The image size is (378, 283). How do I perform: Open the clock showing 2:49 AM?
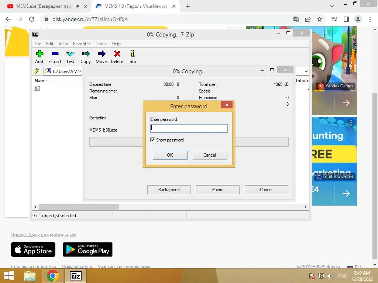coord(362,276)
